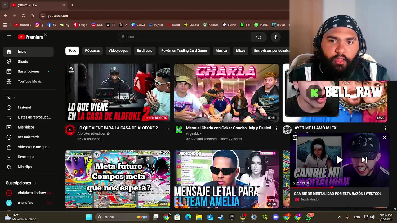The height and width of the screenshot is (223, 397).
Task: Select Pokémon Trading Card Game chip
Action: pyautogui.click(x=184, y=50)
